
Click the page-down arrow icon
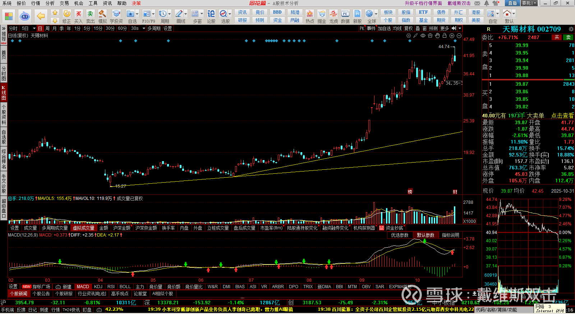(55, 20)
